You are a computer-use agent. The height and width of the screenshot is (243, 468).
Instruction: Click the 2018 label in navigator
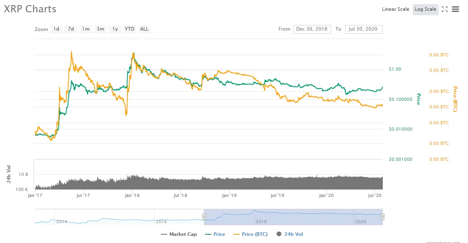(x=261, y=222)
